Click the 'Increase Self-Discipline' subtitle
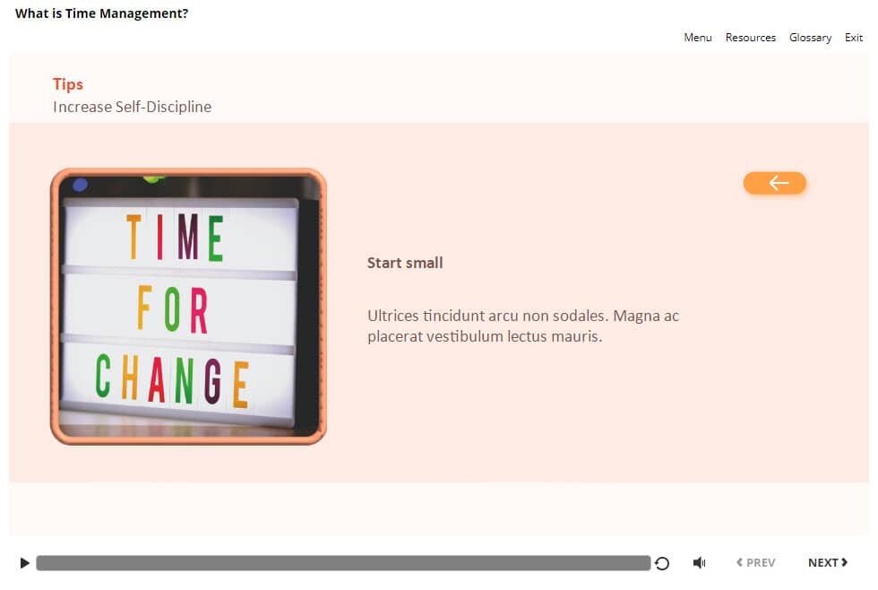This screenshot has width=878, height=590. [132, 107]
